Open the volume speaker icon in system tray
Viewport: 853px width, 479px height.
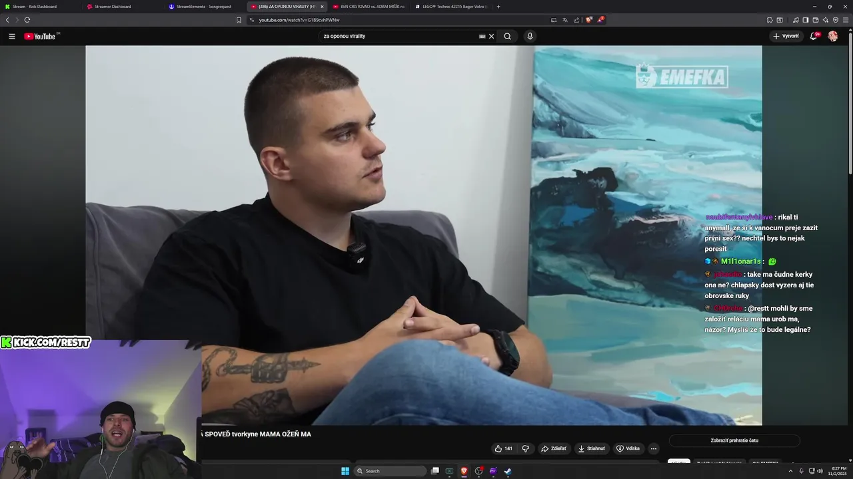point(820,471)
